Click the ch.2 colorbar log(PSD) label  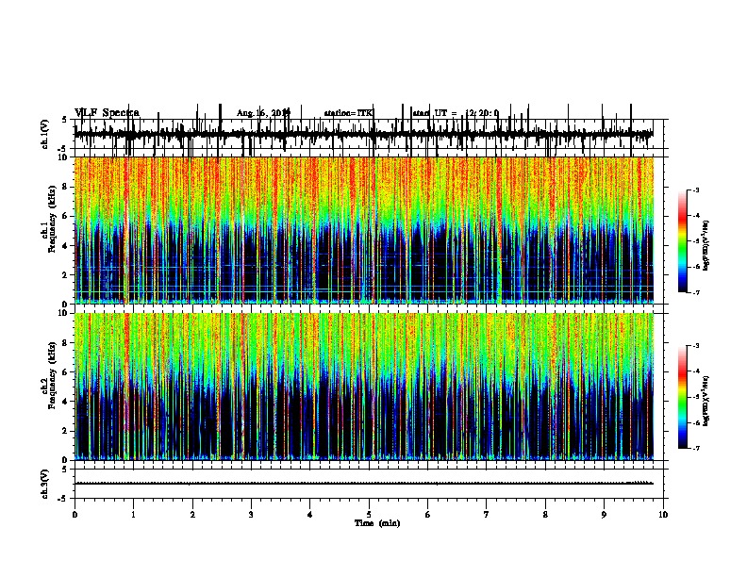706,401
